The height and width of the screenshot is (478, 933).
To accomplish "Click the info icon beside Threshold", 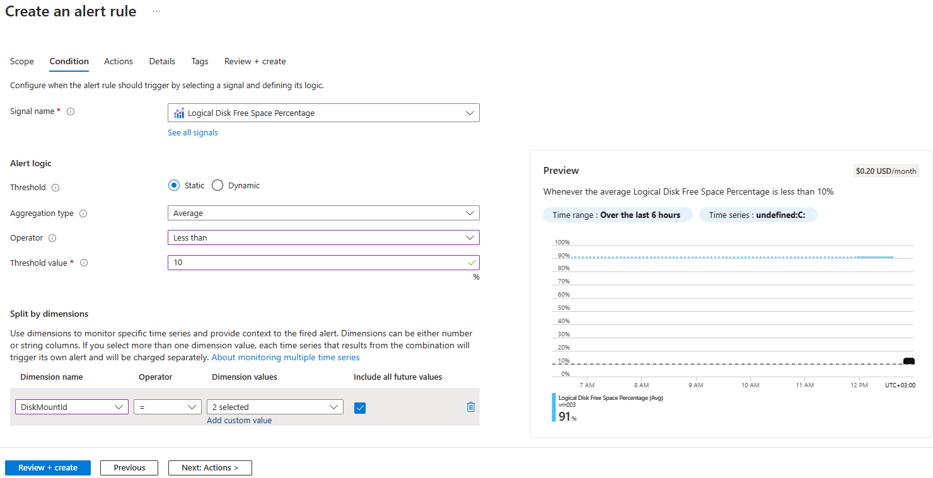I will [x=55, y=187].
